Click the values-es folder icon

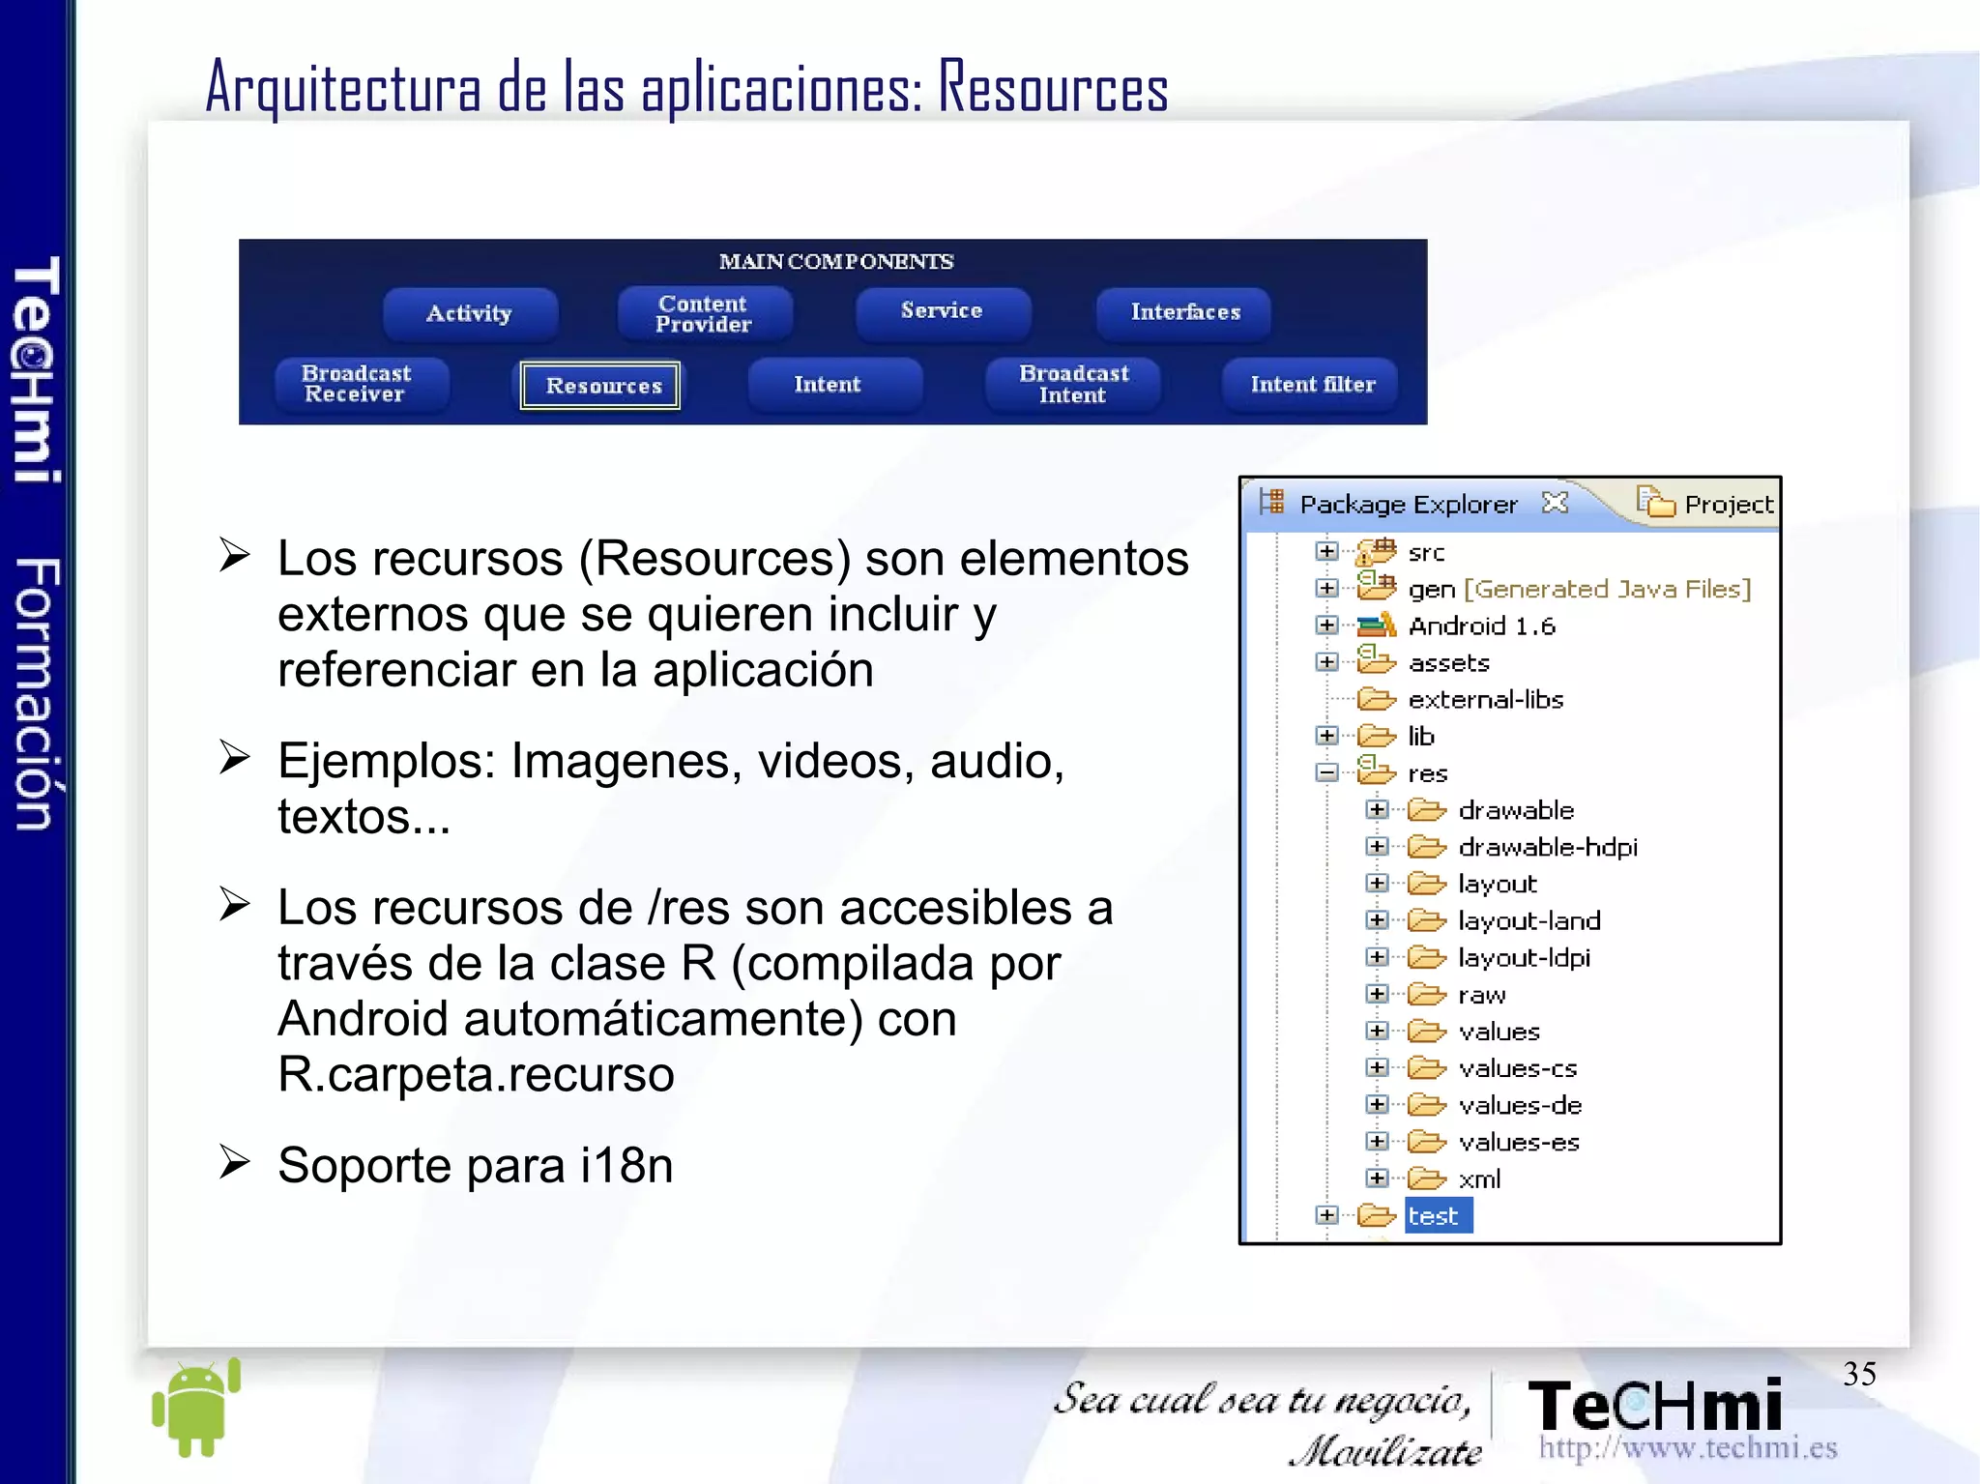click(x=1427, y=1142)
